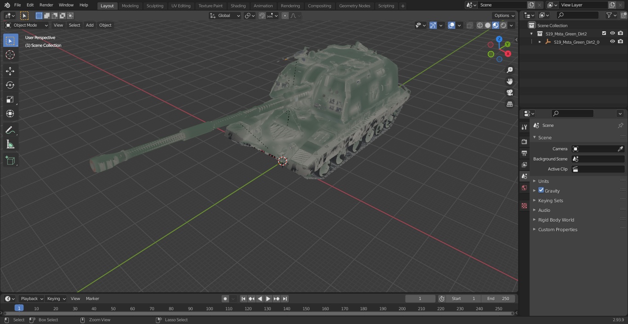This screenshot has height=324, width=628.
Task: Open the Render properties tab
Action: coord(524,142)
